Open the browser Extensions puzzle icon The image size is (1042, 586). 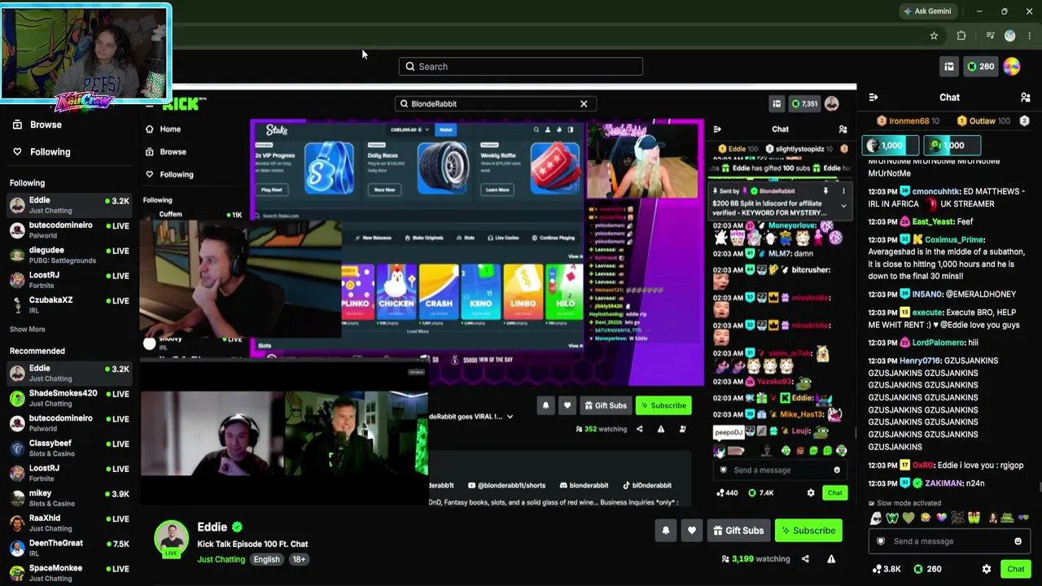pos(961,36)
